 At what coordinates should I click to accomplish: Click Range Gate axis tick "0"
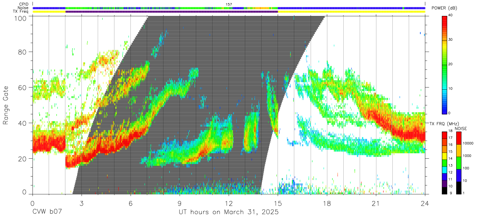coord(25,192)
